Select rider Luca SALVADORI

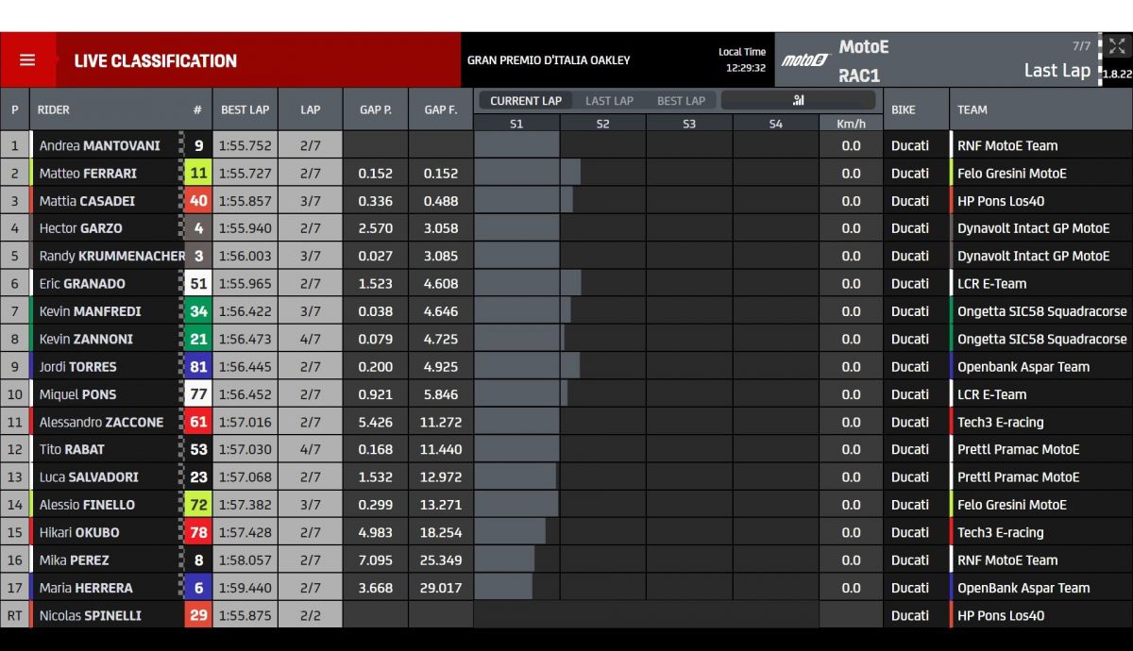tap(89, 476)
